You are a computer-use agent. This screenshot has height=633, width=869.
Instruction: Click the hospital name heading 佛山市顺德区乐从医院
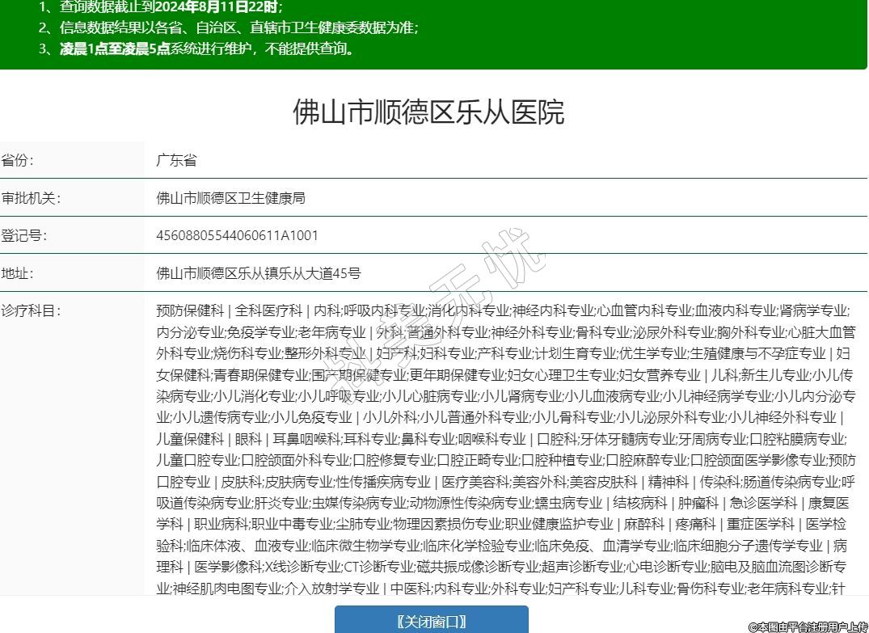tap(428, 112)
